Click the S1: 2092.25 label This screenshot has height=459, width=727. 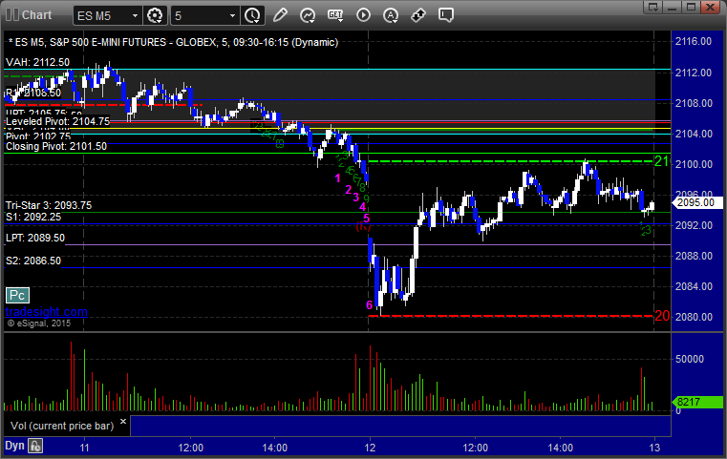pos(33,217)
